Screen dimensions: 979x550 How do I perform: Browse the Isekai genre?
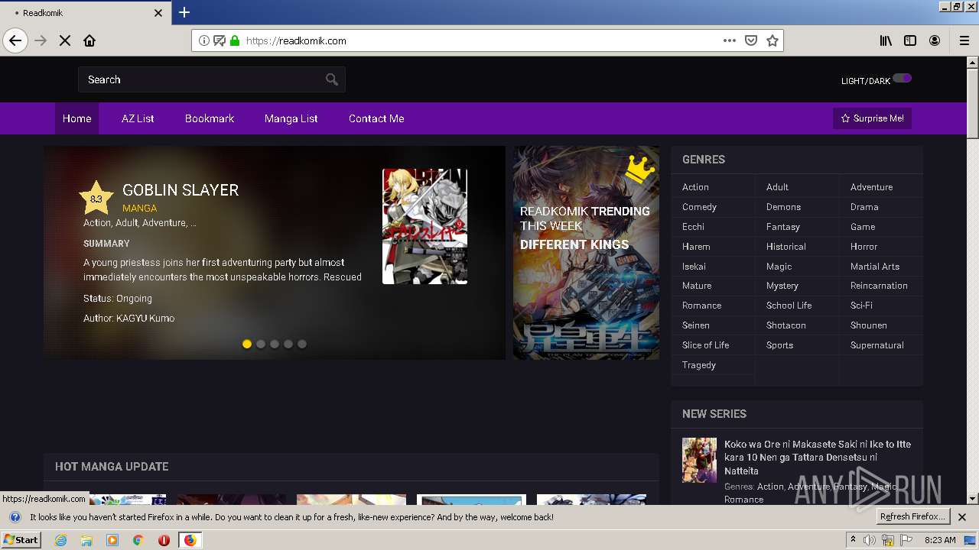(694, 267)
